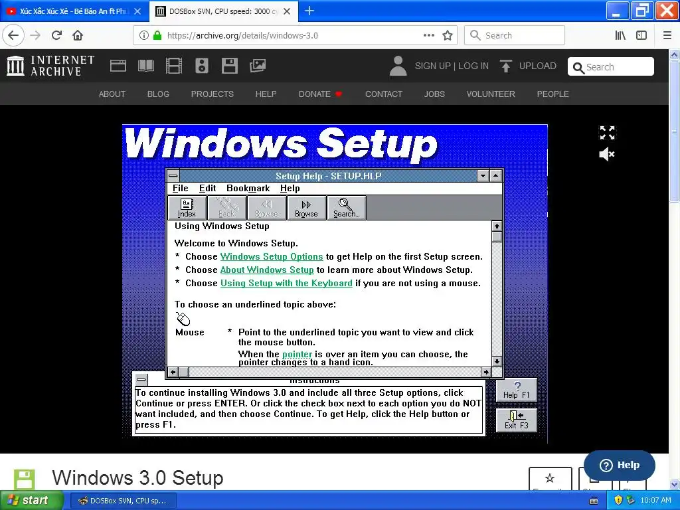Open Setup Help window control menu box
The image size is (680, 510).
tap(173, 175)
